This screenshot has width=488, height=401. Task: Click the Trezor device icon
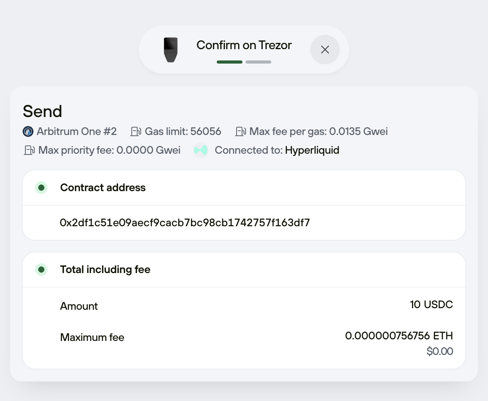click(x=171, y=50)
